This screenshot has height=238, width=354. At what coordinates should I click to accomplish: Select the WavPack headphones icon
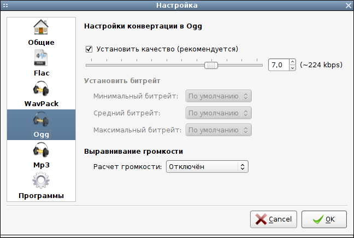41,89
